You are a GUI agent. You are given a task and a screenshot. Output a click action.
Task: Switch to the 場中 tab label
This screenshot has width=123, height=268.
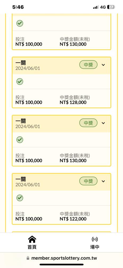(x=95, y=247)
